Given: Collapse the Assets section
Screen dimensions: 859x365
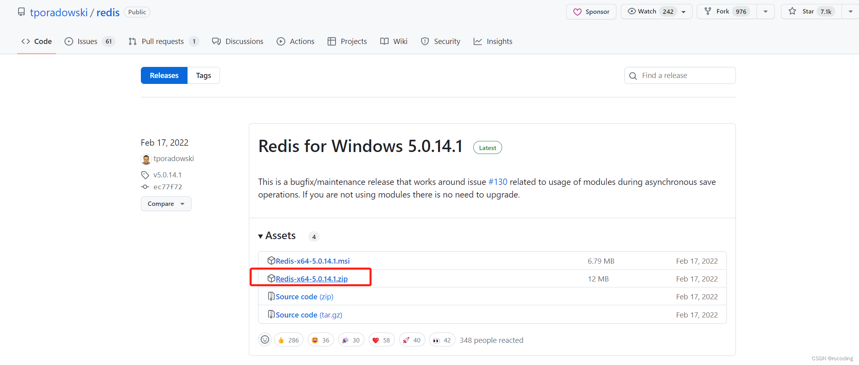Looking at the screenshot, I should click(277, 236).
